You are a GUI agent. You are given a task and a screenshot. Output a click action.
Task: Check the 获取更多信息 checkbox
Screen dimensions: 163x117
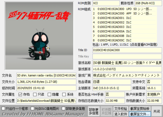pyautogui.click(x=63, y=109)
